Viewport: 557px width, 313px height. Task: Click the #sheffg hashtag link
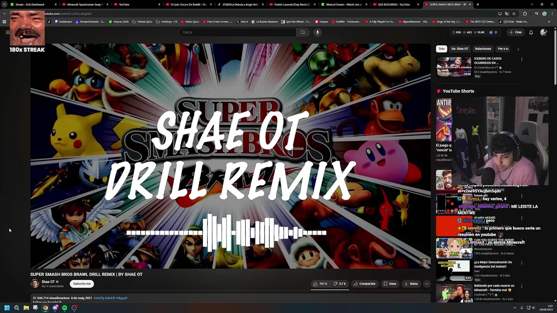coord(99,298)
